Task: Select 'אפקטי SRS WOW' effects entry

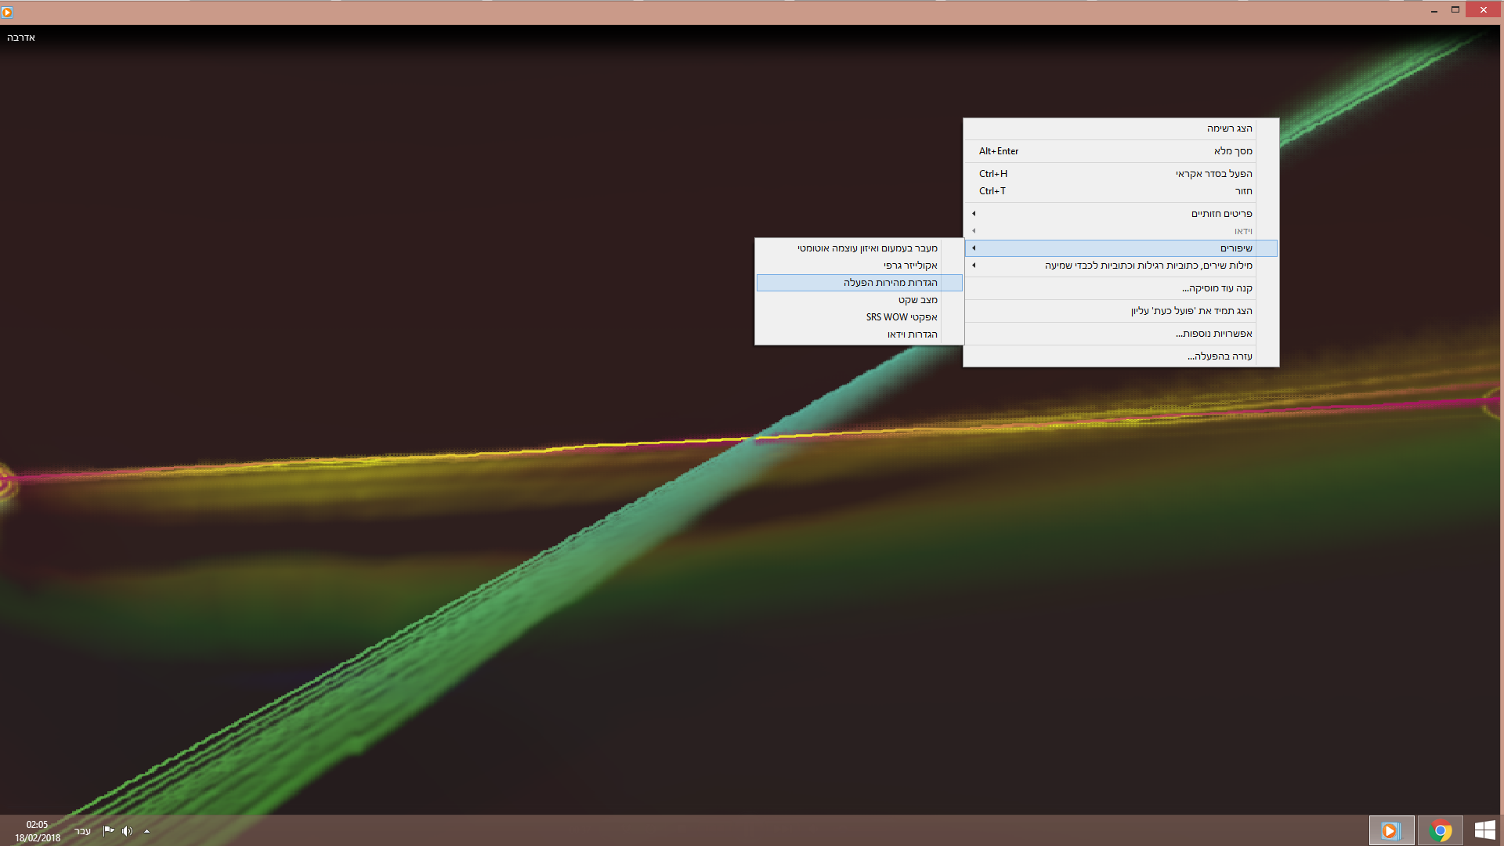Action: pos(901,317)
